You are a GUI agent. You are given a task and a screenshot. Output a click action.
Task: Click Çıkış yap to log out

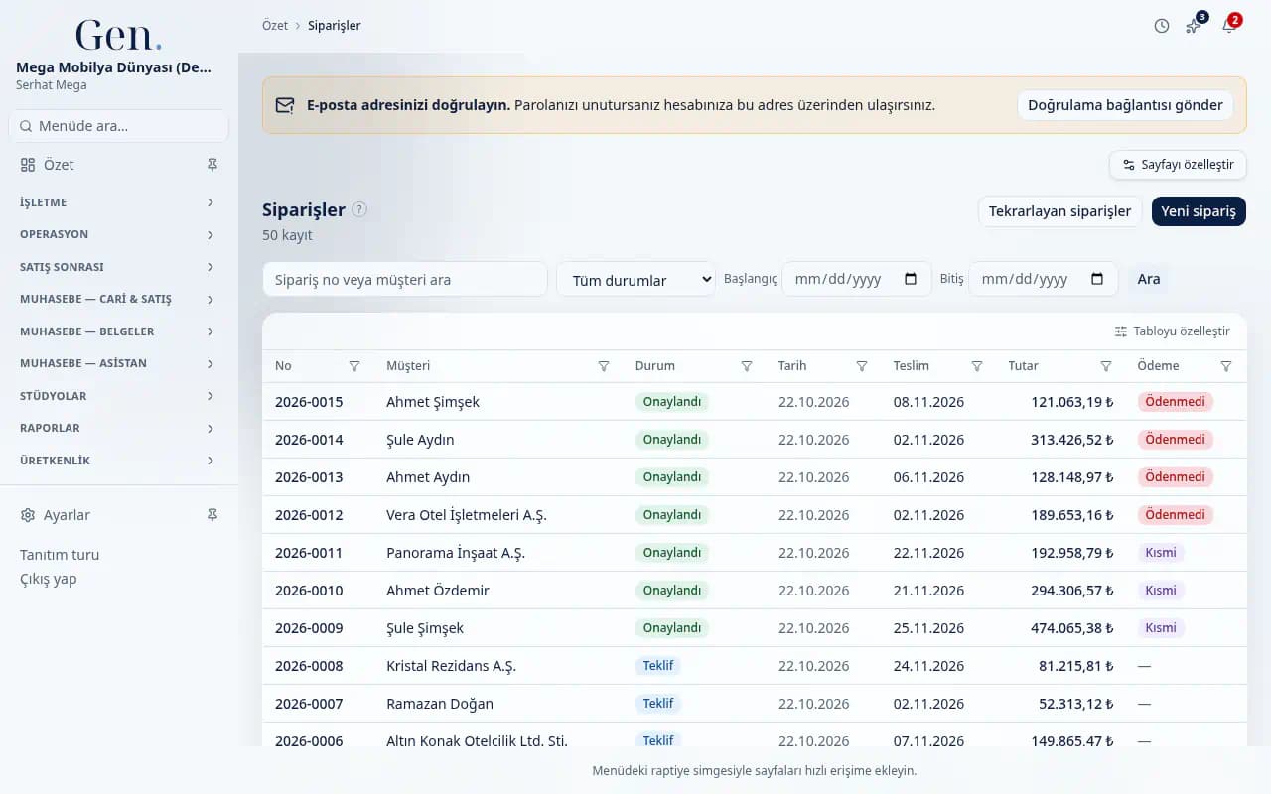(x=49, y=579)
